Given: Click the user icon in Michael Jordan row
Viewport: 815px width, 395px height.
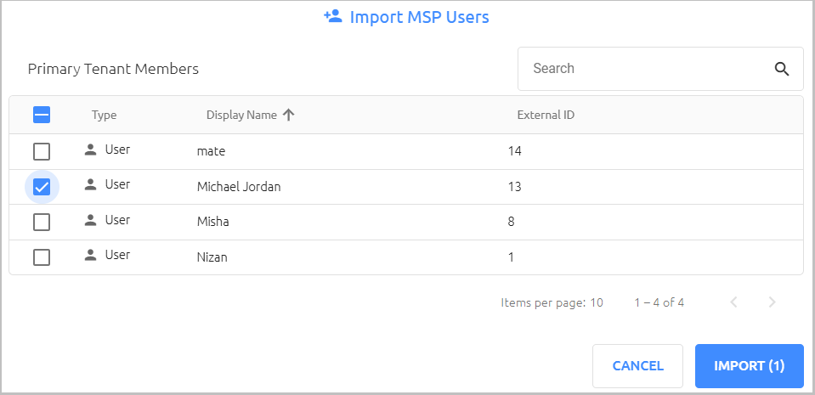Looking at the screenshot, I should click(91, 184).
